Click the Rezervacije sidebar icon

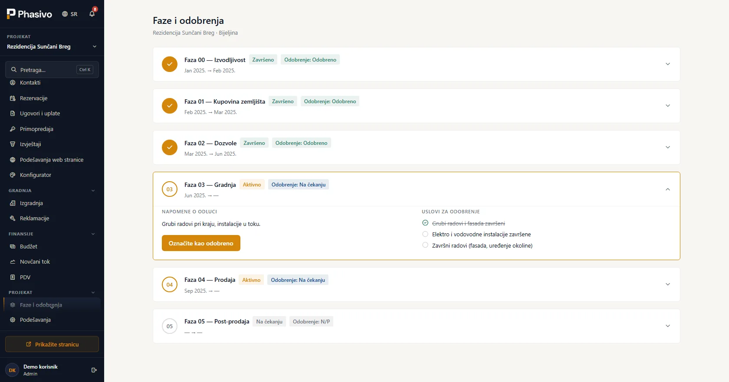[13, 98]
